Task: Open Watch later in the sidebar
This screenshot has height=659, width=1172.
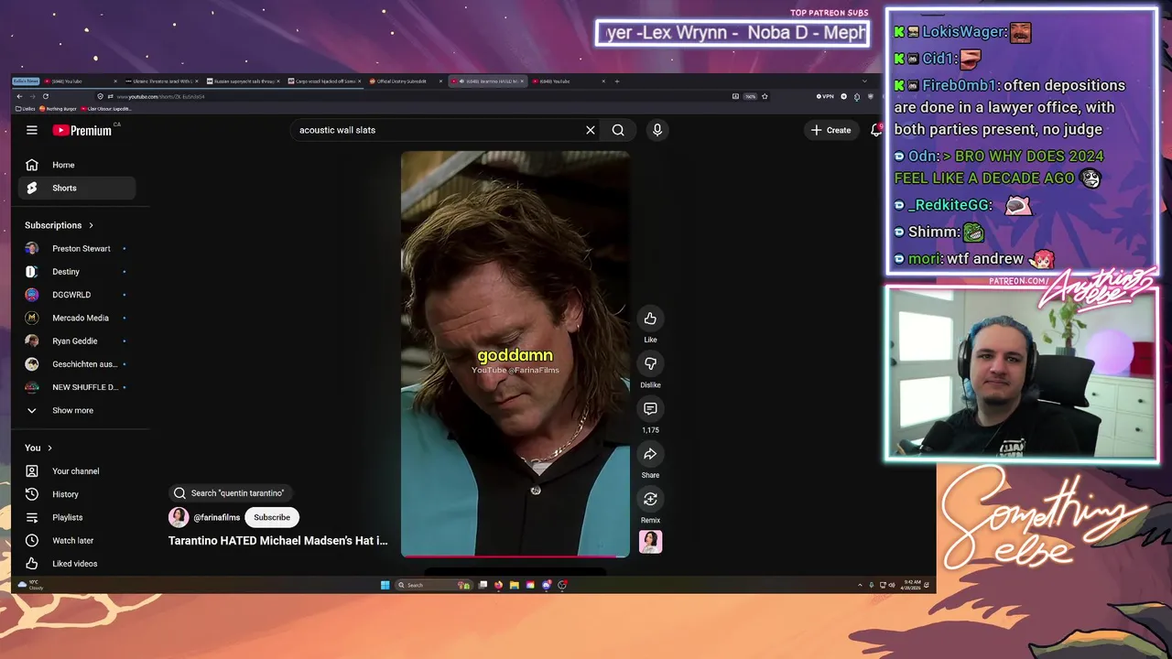Action: click(77, 540)
